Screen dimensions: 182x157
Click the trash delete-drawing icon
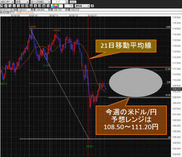coord(44,6)
